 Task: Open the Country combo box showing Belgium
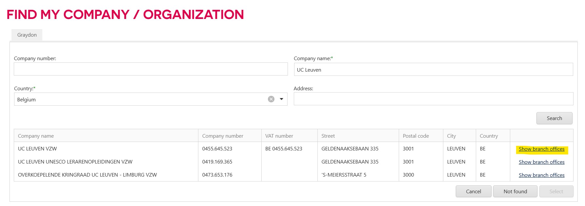tap(141, 99)
